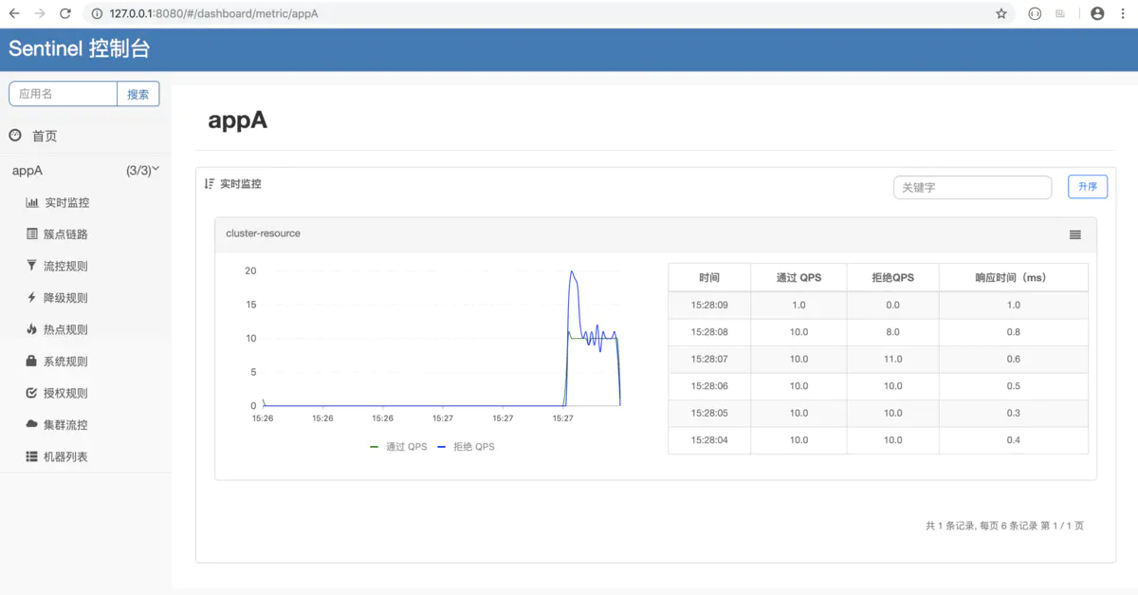1138x595 pixels.
Task: Click the cluster-resource panel title
Action: tap(263, 233)
